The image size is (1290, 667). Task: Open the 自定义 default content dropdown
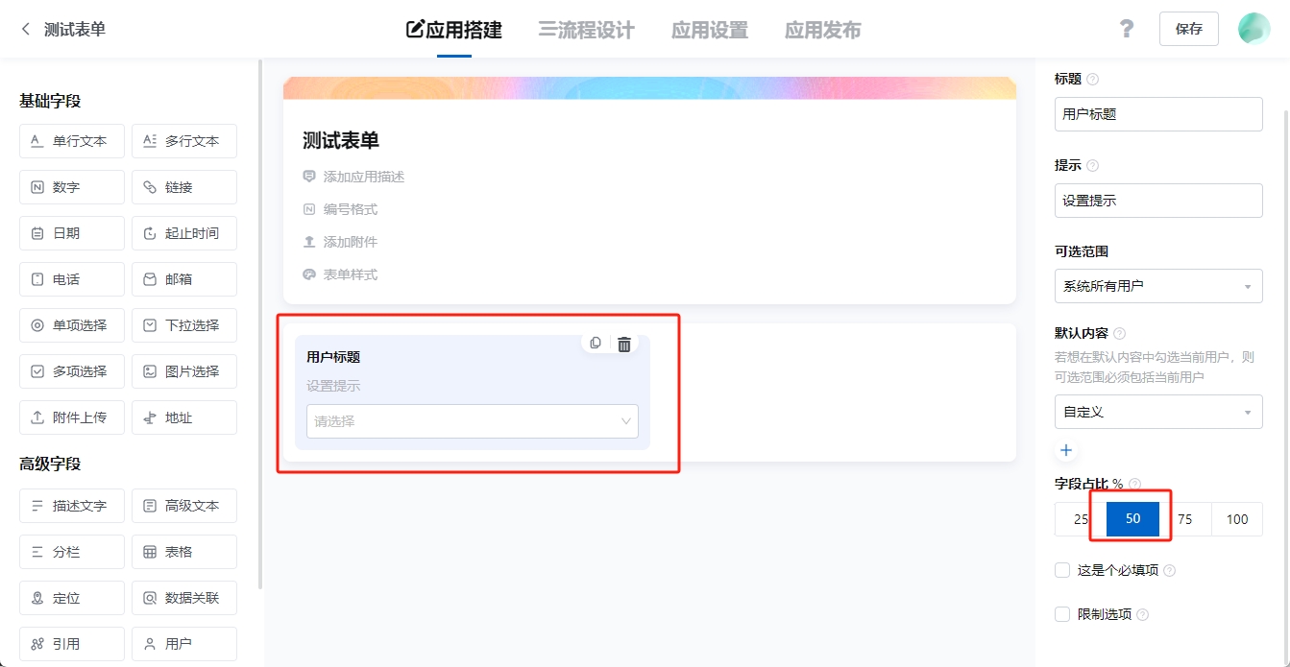[x=1157, y=412]
